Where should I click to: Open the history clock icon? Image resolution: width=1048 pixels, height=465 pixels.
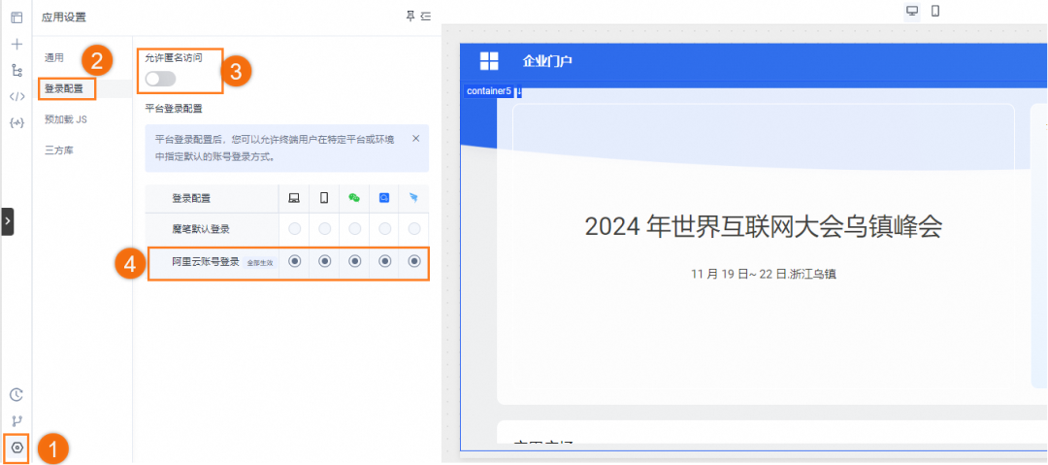(x=16, y=394)
